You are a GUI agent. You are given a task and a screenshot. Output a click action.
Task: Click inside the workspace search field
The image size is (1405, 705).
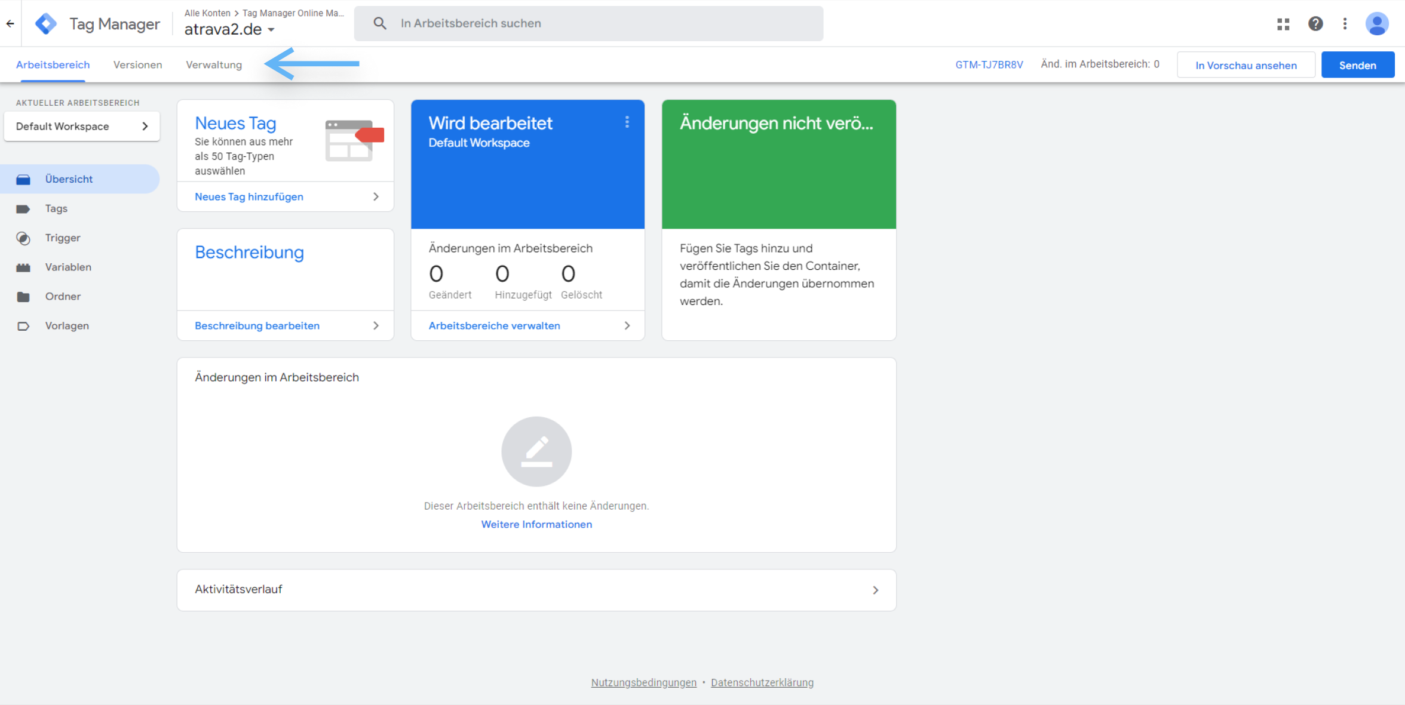click(x=588, y=23)
